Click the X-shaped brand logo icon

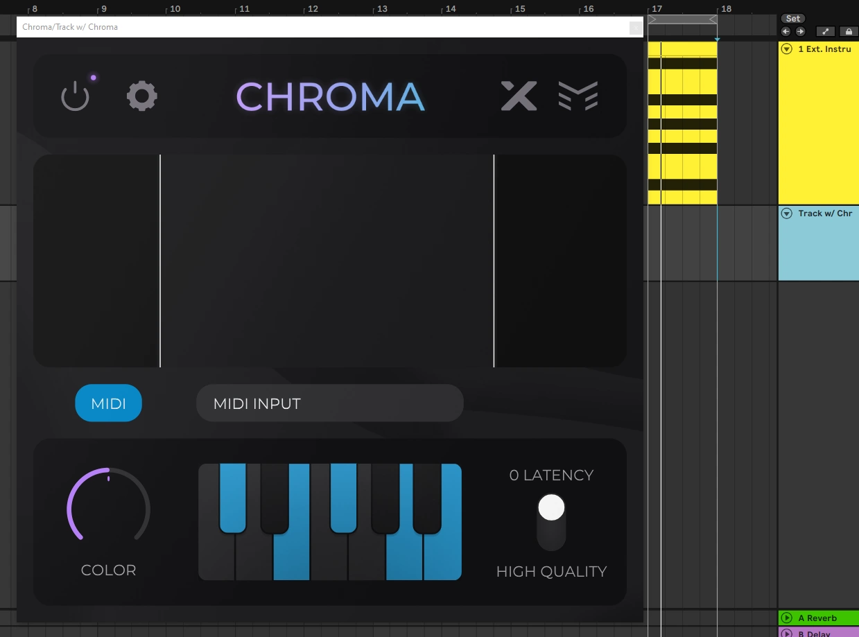(x=519, y=96)
